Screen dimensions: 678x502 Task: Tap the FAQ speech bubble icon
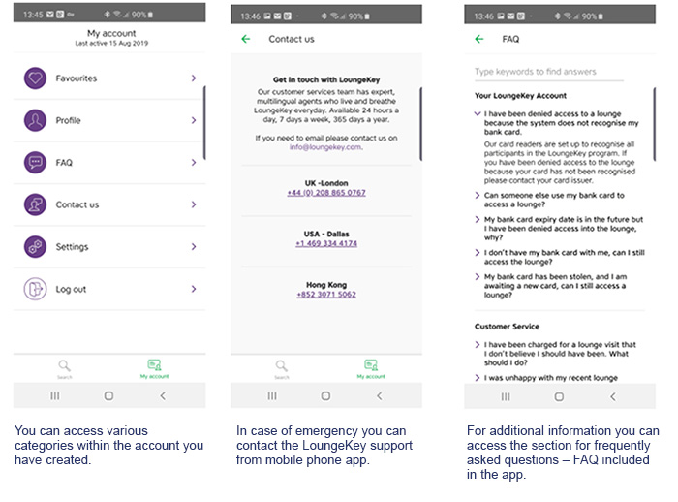point(36,163)
